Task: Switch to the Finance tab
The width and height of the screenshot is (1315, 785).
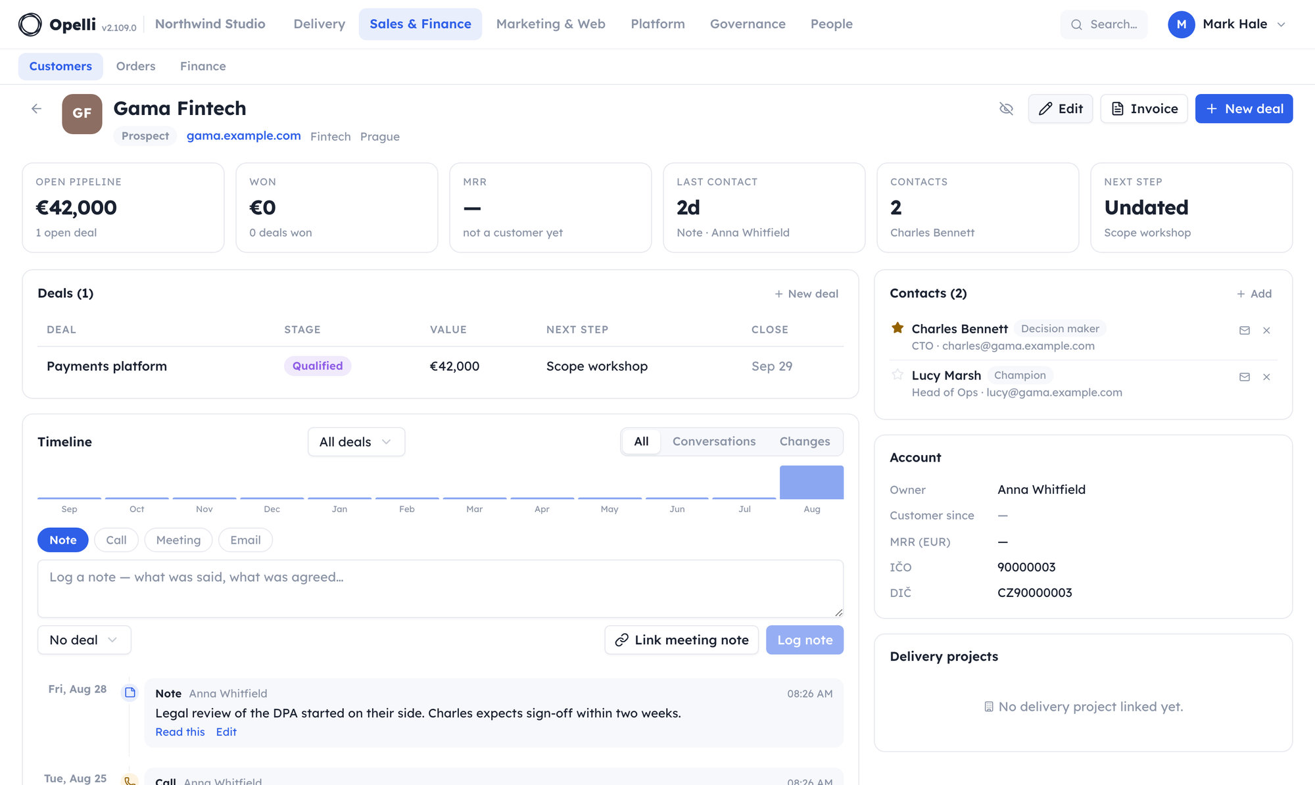Action: [203, 66]
